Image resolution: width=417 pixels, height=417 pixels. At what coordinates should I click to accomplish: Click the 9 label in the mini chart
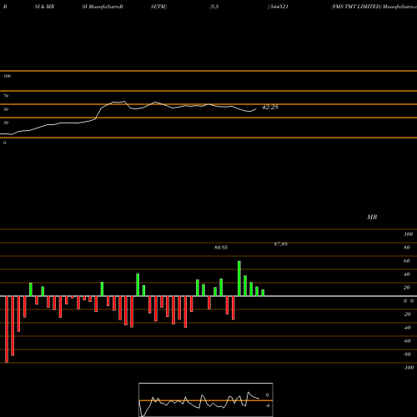coord(267,395)
